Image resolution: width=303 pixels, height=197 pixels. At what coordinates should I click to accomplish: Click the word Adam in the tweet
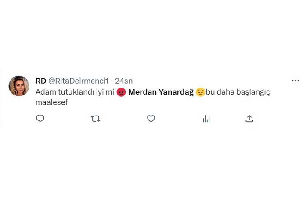tap(43, 92)
